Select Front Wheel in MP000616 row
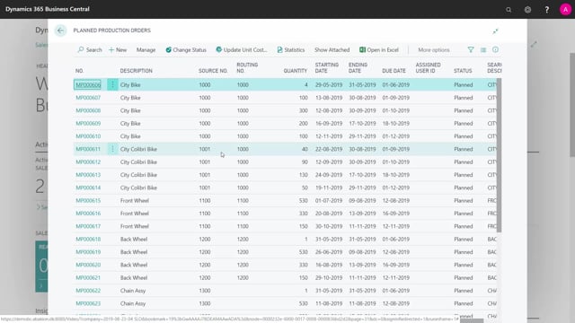This screenshot has width=575, height=323. pyautogui.click(x=135, y=214)
